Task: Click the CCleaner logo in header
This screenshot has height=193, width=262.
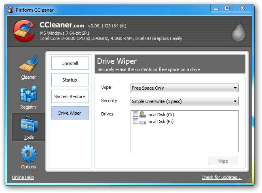Action: (x=25, y=31)
